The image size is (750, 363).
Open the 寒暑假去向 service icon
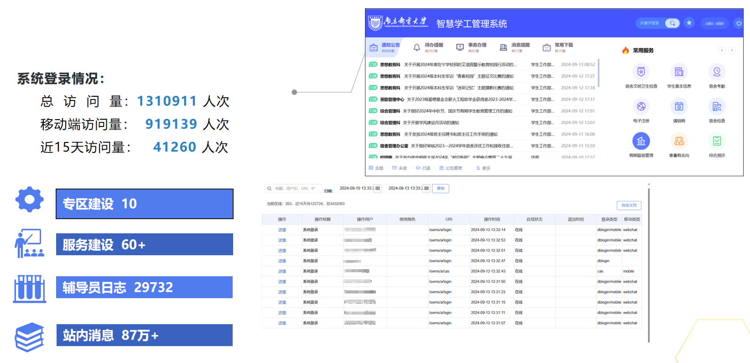point(679,141)
